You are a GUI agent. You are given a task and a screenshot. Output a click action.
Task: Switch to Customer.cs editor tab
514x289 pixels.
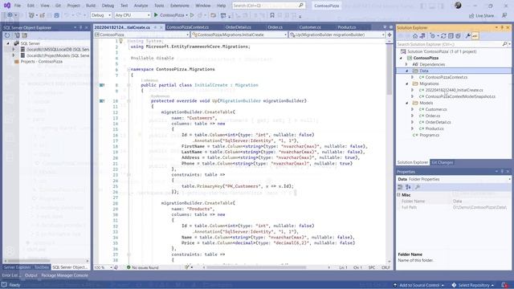[x=310, y=27]
